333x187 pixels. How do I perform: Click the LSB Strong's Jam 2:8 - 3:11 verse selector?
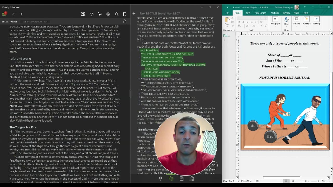[x=35, y=22]
